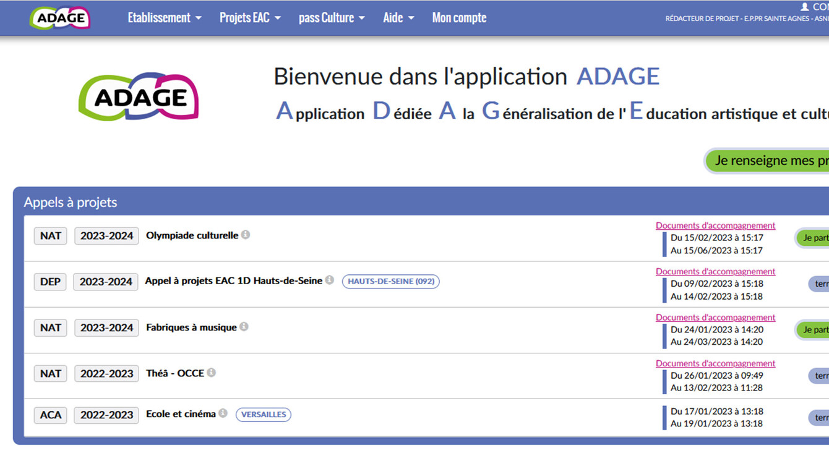
Task: Click the date Au 19/01/2023 à 13:18
Action: (x=716, y=424)
